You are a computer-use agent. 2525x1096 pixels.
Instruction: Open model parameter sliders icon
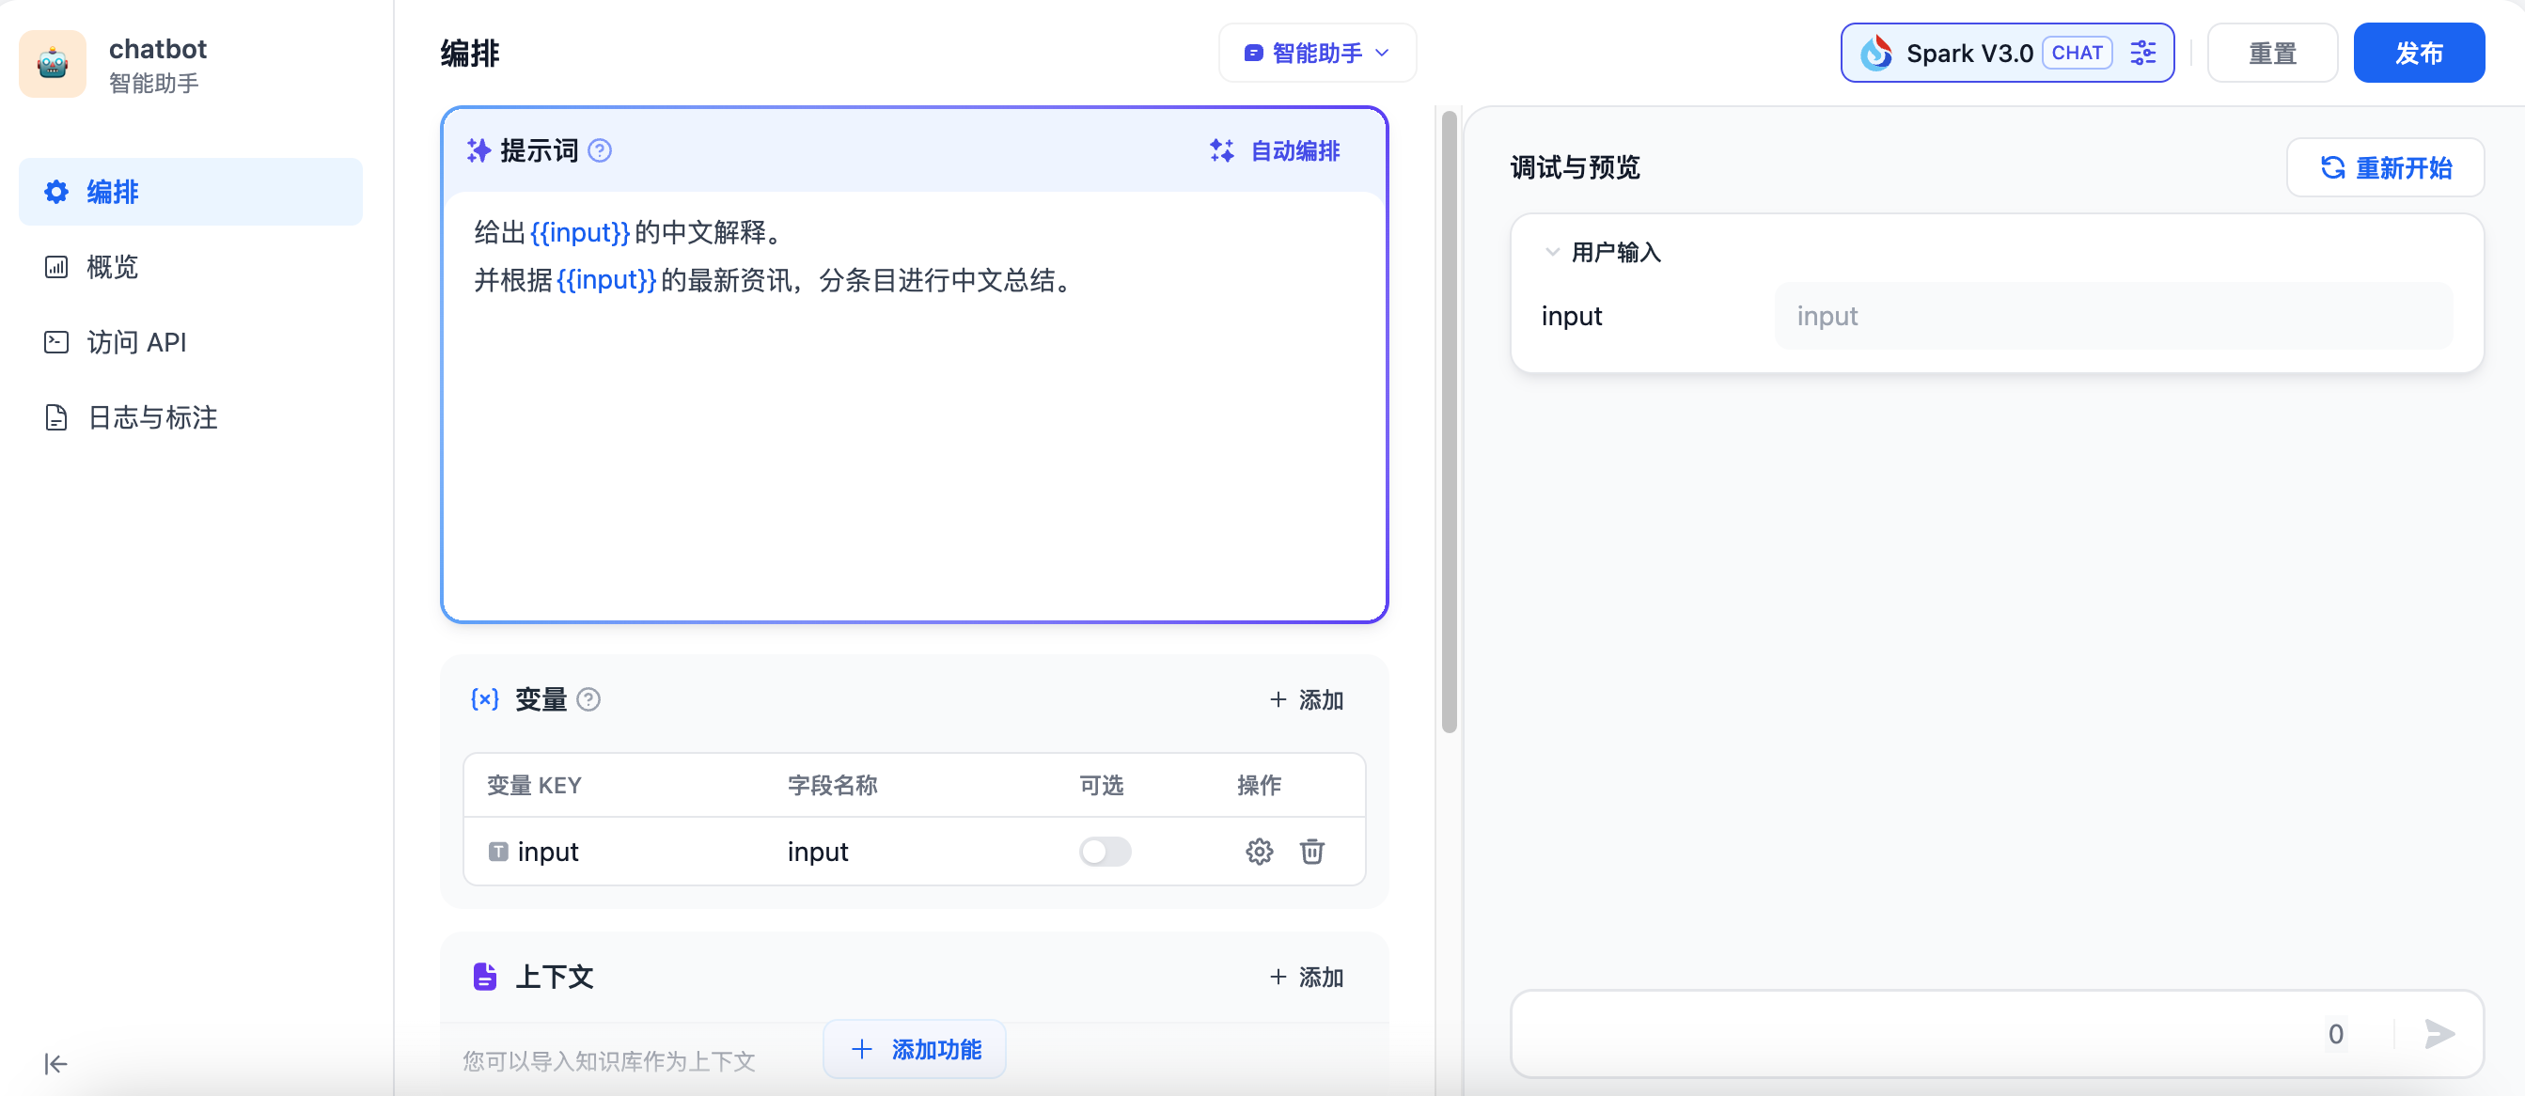(2142, 53)
